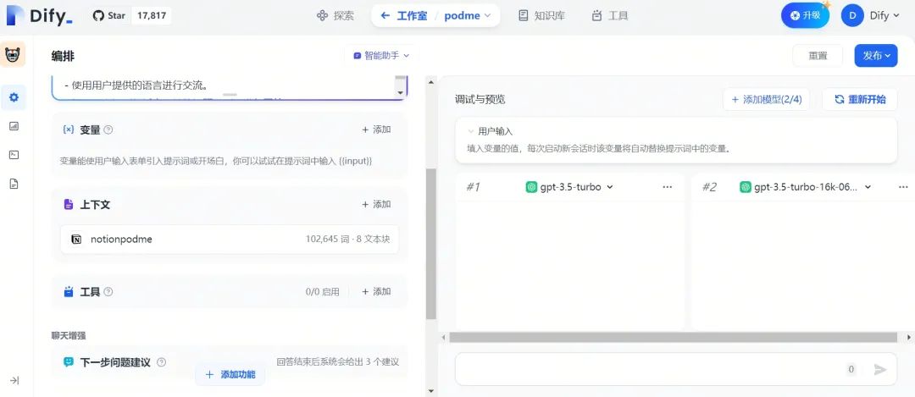The image size is (915, 397).
Task: Click the robot app icon in sidebar
Action: pyautogui.click(x=12, y=55)
